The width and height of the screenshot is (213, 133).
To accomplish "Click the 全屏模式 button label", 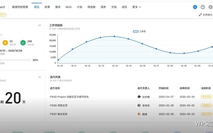I will 207,15.
